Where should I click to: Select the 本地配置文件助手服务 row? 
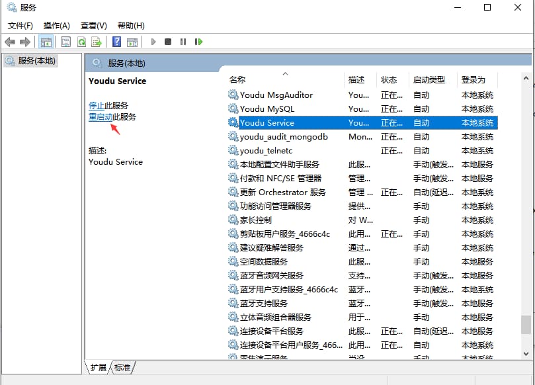click(362, 165)
